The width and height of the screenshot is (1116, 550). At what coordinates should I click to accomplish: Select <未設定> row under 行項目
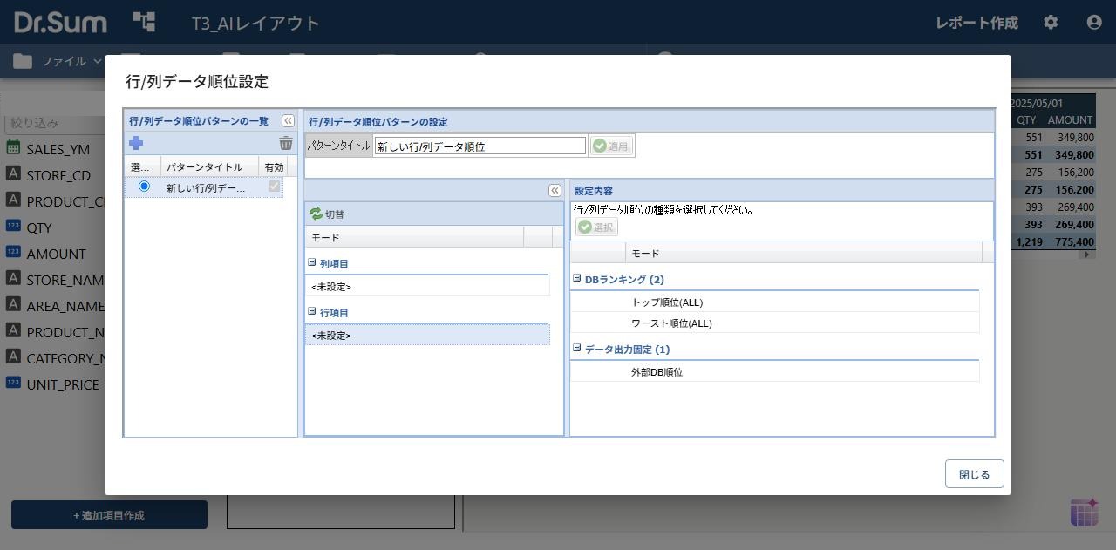coord(427,336)
